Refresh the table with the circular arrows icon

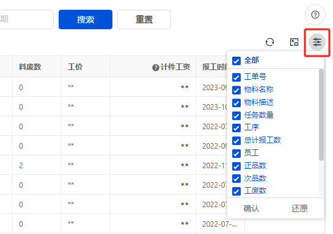[x=269, y=42]
